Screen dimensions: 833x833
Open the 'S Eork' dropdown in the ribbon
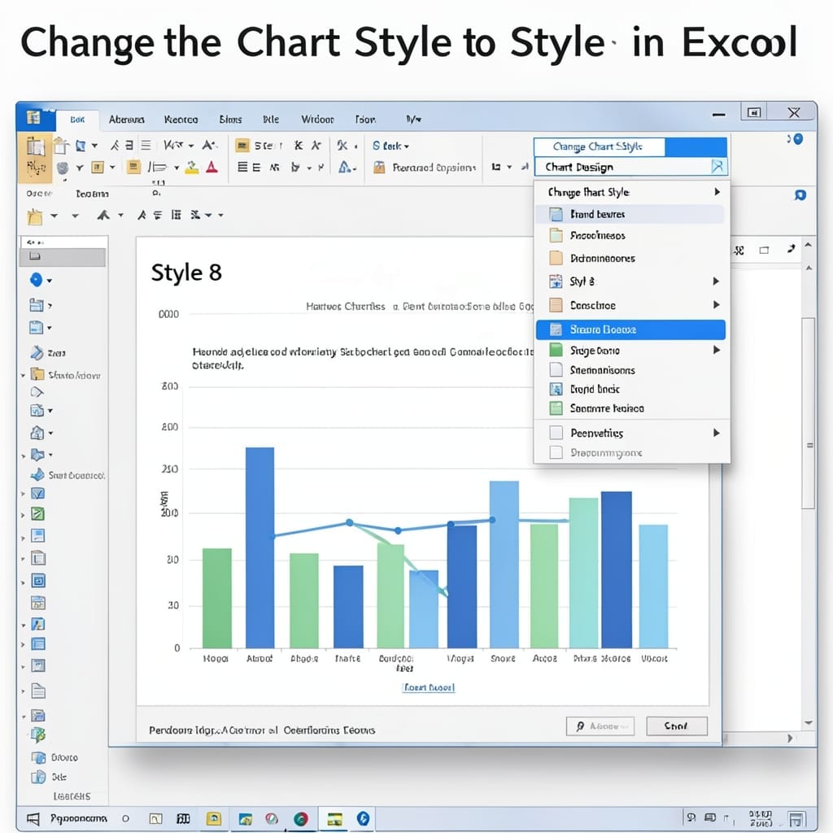tap(391, 146)
